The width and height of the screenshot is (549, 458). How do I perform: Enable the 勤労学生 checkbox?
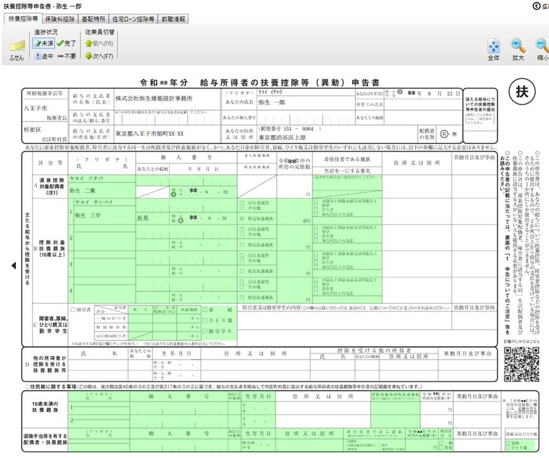(206, 332)
